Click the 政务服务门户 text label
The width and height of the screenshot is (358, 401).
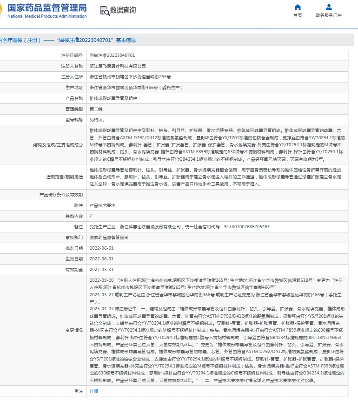coord(329,15)
